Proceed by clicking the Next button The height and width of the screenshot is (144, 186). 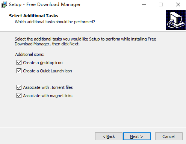pyautogui.click(x=137, y=136)
